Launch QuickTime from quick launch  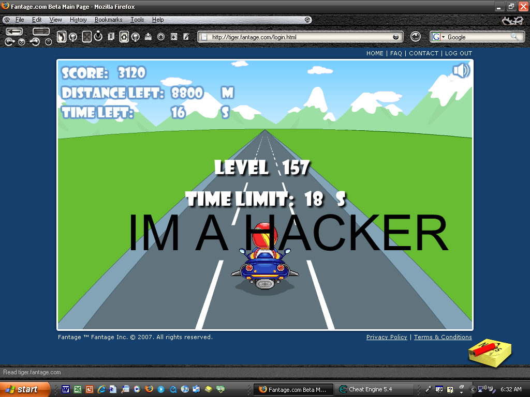coord(173,389)
